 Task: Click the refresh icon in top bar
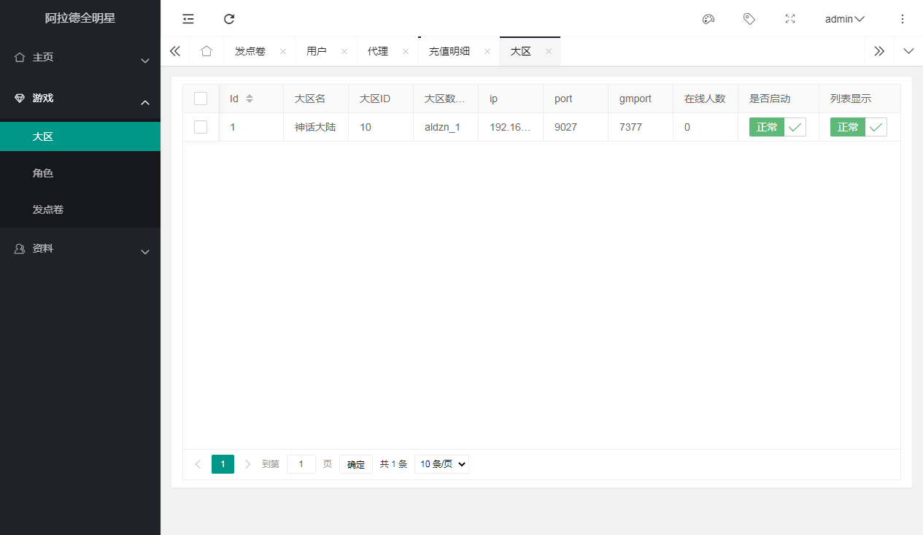click(229, 19)
